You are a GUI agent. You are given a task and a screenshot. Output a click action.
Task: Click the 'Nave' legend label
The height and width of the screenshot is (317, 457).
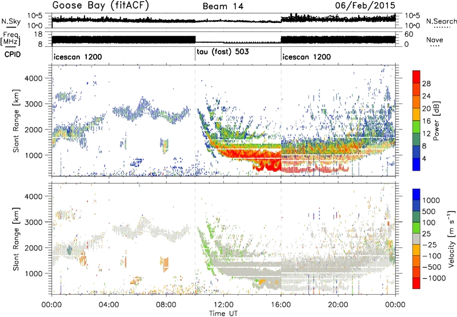[435, 40]
